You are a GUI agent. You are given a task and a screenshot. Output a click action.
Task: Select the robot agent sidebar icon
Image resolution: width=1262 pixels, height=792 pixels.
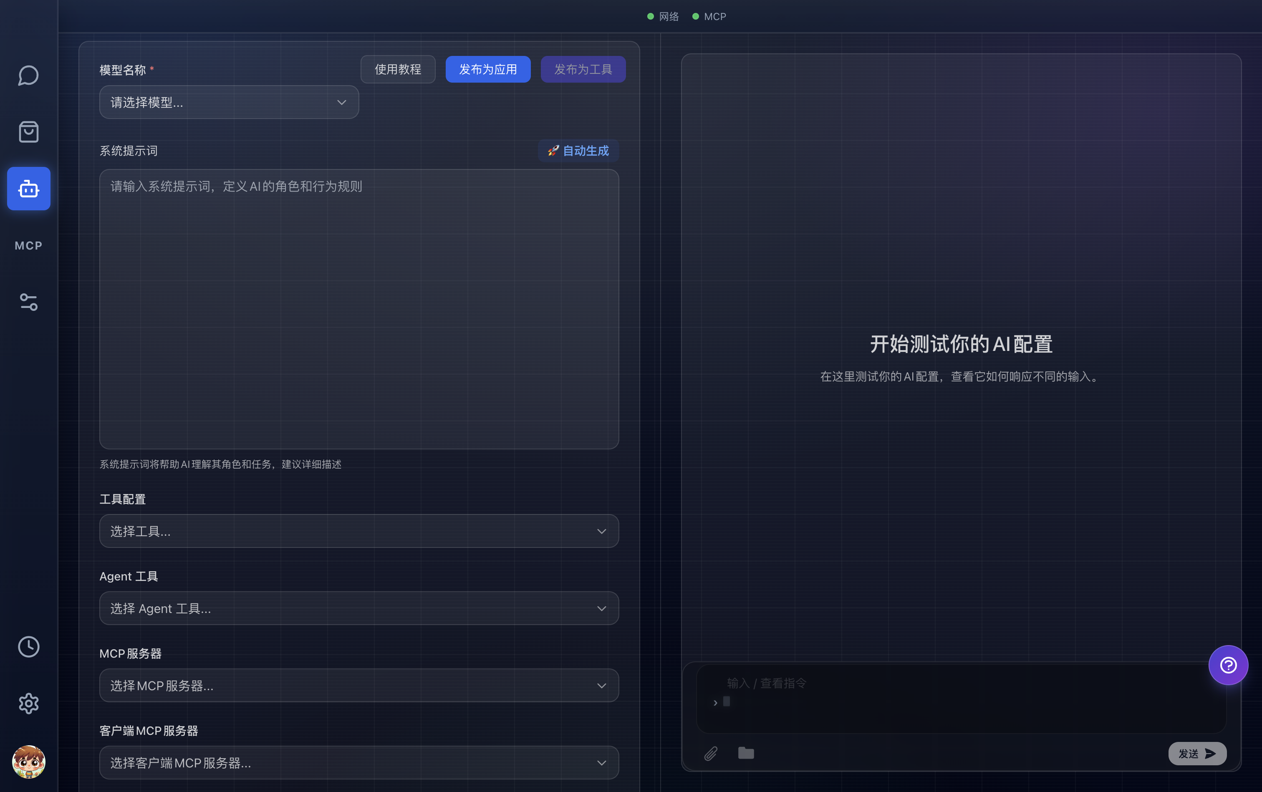pos(28,189)
